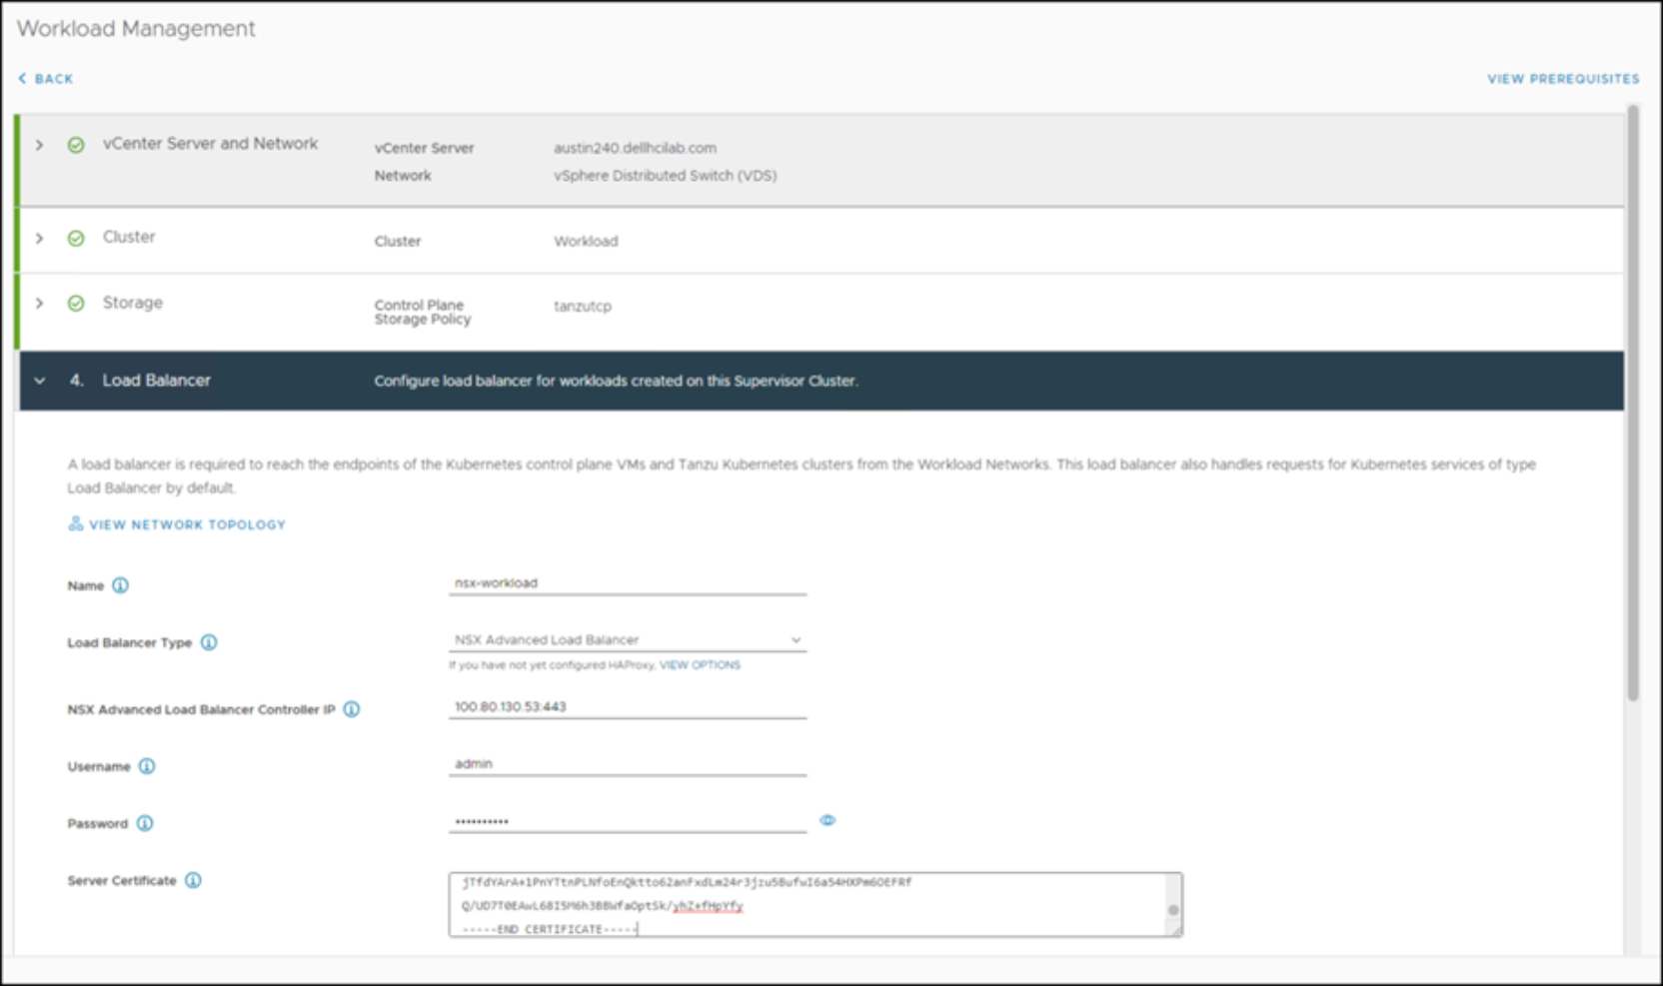Click the main page vertical scrollbar
Viewport: 1663px width, 987px height.
tap(1633, 403)
